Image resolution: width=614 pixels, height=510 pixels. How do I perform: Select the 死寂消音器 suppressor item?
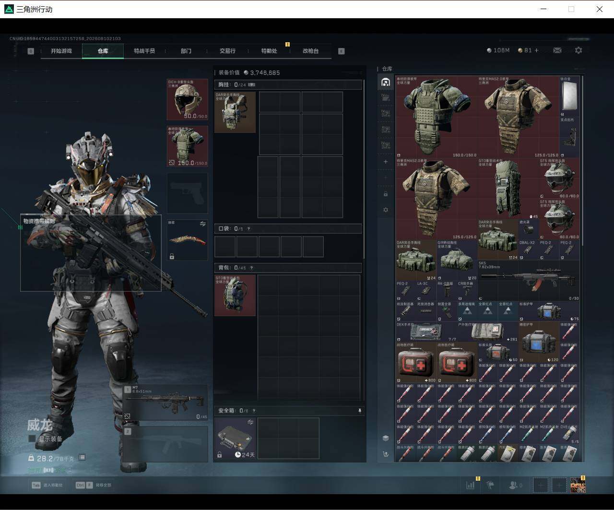426,312
